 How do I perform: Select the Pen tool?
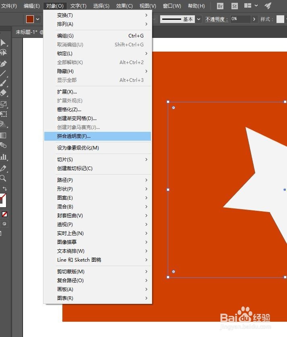pyautogui.click(x=3, y=64)
